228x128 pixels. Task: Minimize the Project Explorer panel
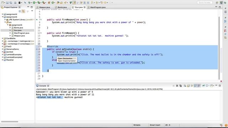[x=28, y=7]
